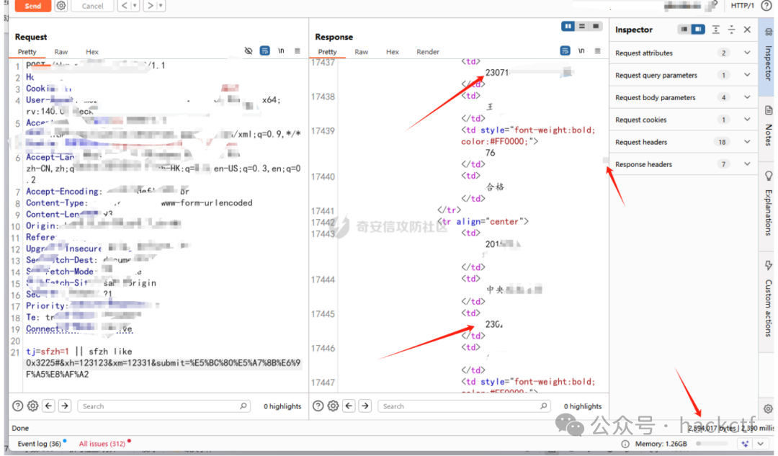Select the Response Pretty tab
This screenshot has width=778, height=456.
pos(328,52)
